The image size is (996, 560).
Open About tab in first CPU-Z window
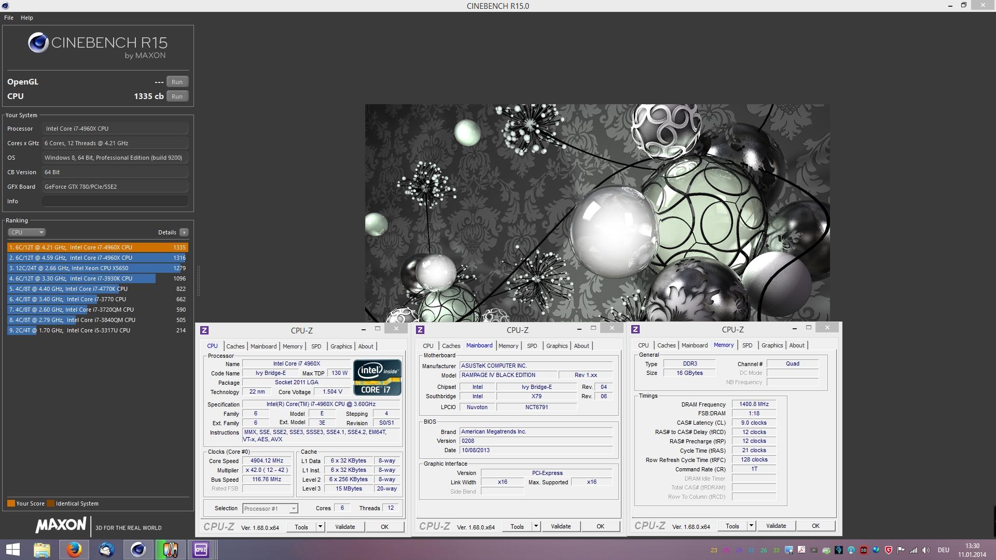[366, 346]
